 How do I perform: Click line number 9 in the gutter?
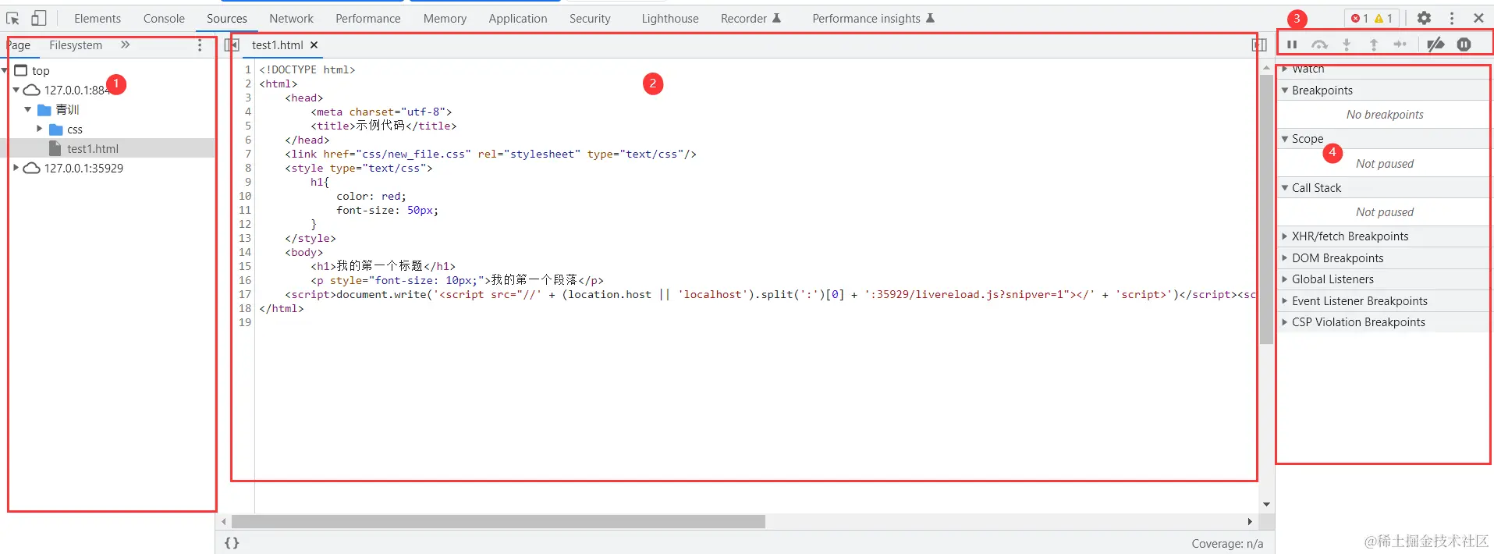coord(248,182)
